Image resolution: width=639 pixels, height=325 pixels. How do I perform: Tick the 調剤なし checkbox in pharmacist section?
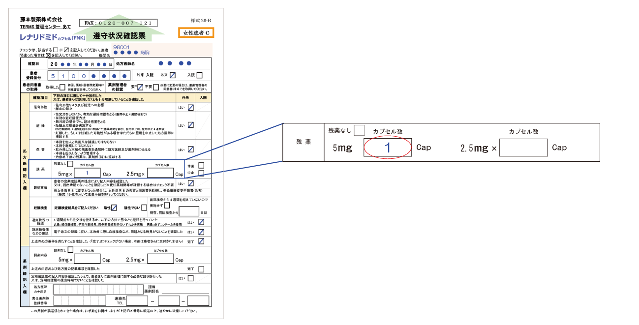(70, 250)
